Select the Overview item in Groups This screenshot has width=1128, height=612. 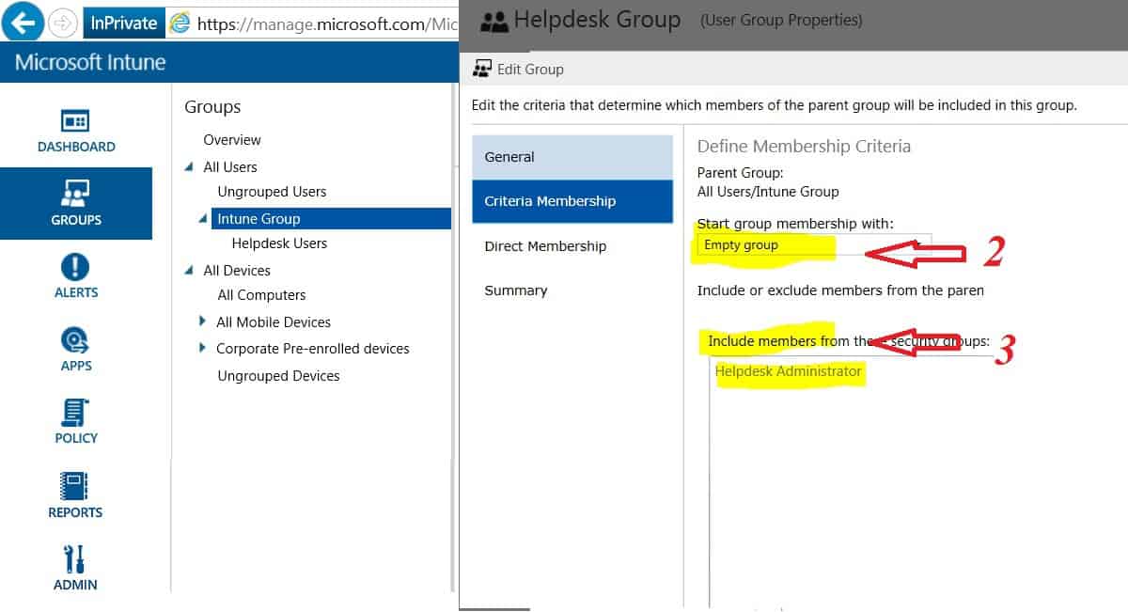click(x=232, y=140)
